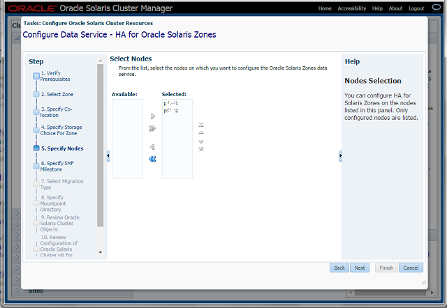
Task: Cancel the configuration wizard
Action: [x=411, y=268]
